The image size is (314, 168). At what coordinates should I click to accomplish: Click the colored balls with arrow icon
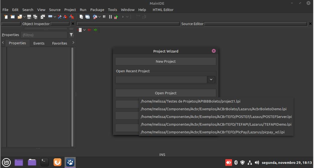click(x=65, y=17)
